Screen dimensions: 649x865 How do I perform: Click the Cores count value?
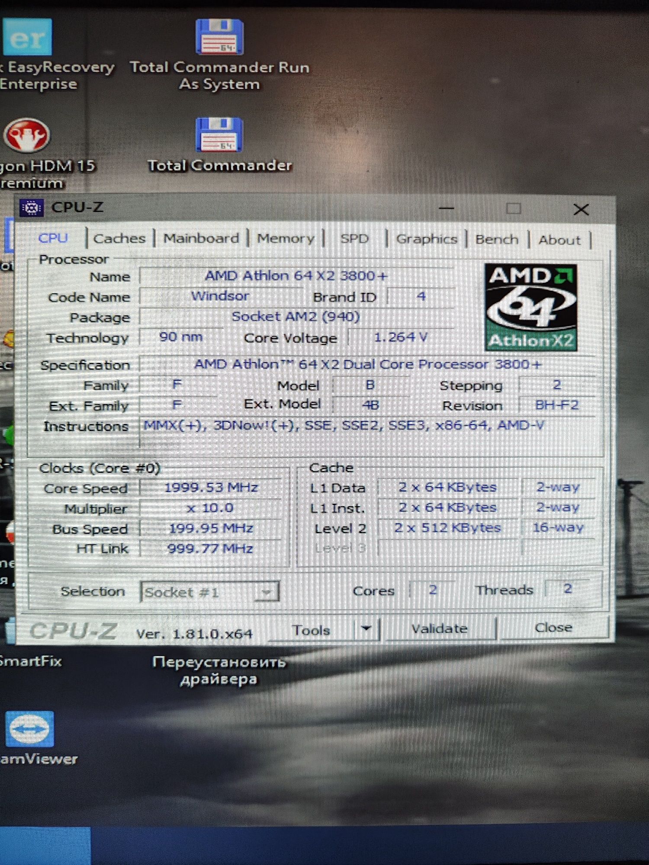coord(433,589)
